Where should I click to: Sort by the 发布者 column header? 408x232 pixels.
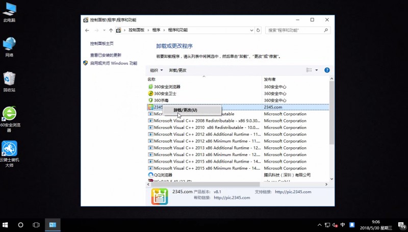coord(296,80)
